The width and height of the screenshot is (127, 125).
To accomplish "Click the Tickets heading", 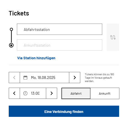I will (19, 13).
